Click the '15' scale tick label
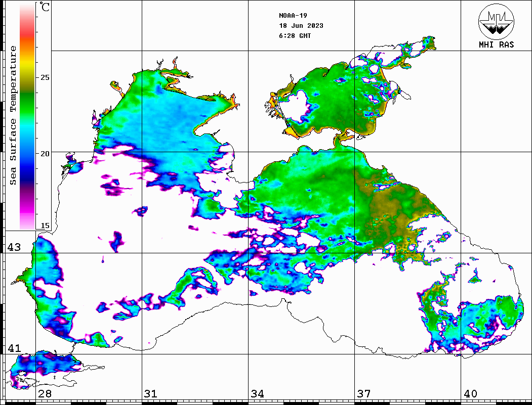The height and width of the screenshot is (405, 532). click(45, 226)
